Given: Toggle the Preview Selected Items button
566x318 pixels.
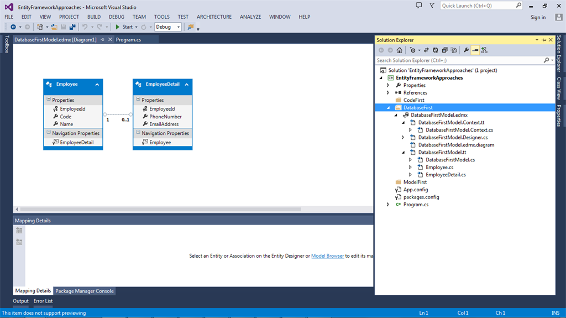Looking at the screenshot, I should point(475,50).
